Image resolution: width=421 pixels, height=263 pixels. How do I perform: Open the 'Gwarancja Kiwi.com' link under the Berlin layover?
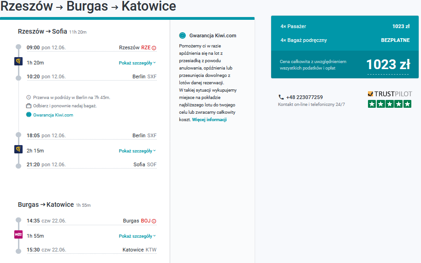(x=53, y=115)
